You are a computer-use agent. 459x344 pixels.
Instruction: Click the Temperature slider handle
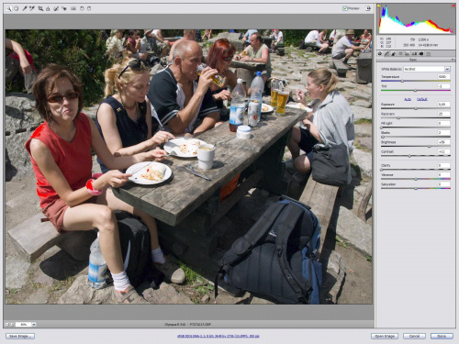402,81
